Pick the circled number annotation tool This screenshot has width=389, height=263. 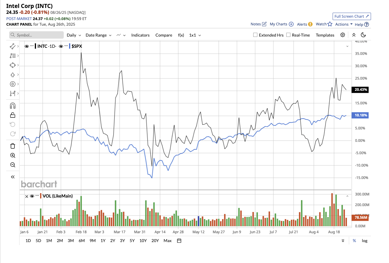pyautogui.click(x=12, y=84)
